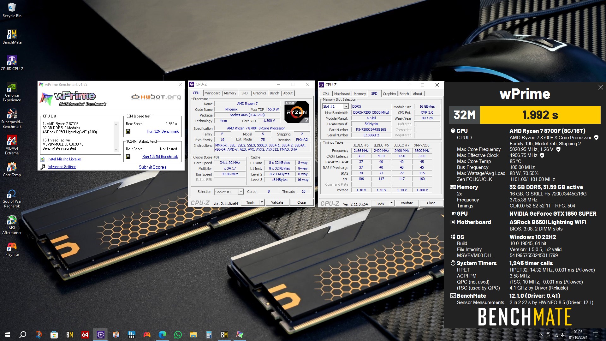
Task: Click the shield icon beside Max Effective Clock
Action: click(x=542, y=155)
